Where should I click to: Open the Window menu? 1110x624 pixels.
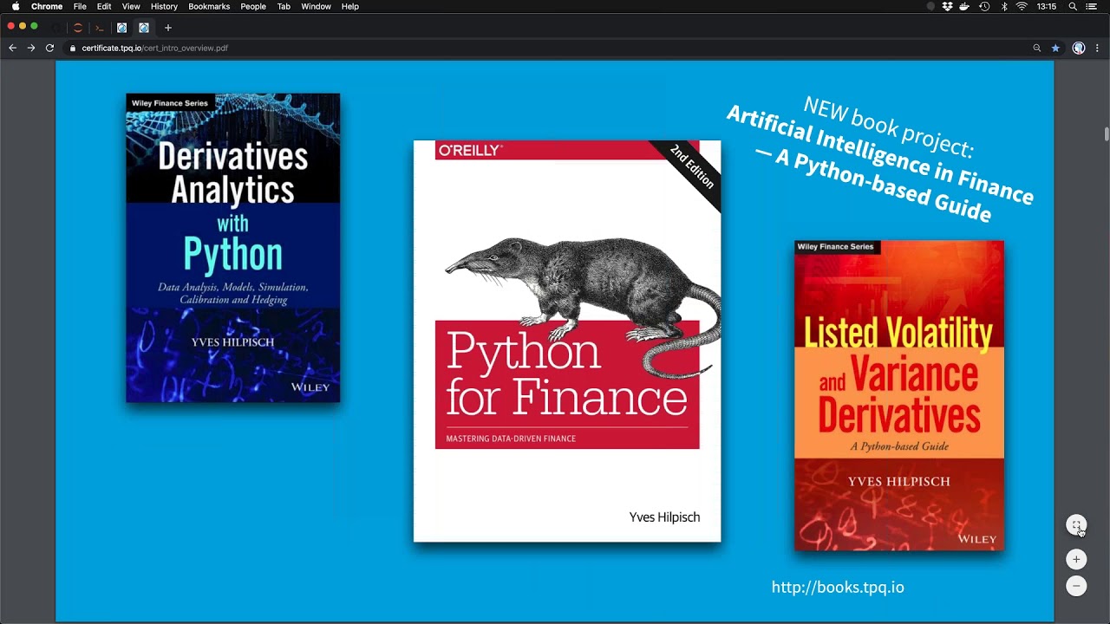coord(316,6)
